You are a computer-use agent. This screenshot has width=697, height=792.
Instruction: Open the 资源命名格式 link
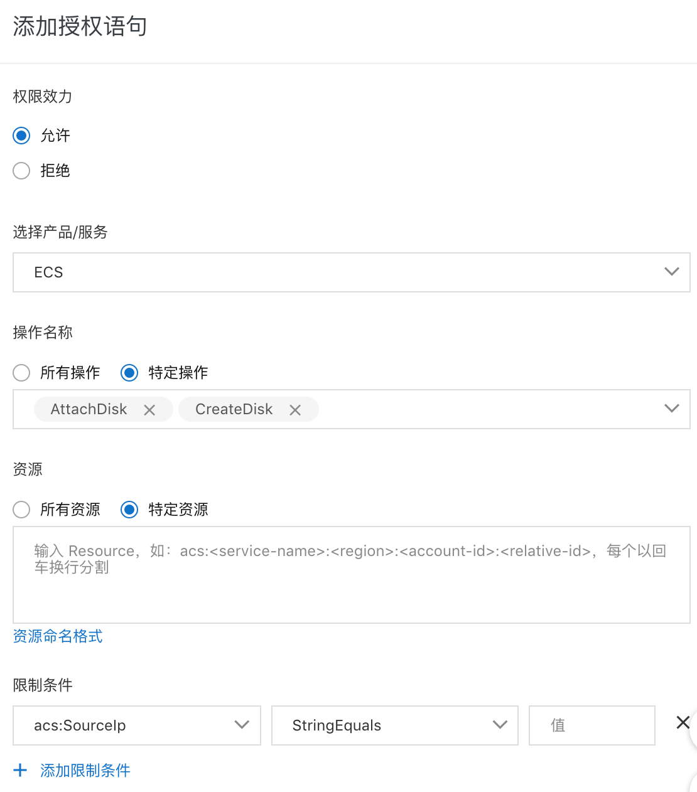(58, 636)
